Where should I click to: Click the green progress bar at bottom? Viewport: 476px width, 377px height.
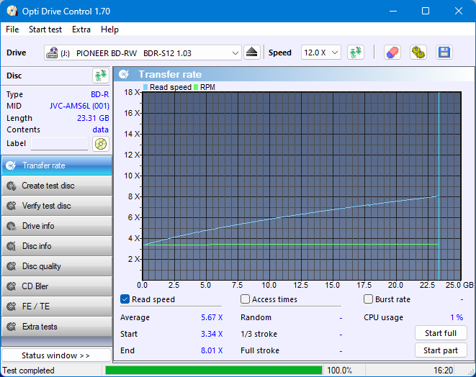coord(213,371)
